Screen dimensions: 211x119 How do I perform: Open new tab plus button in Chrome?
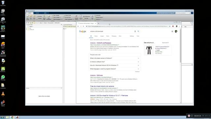(x=99, y=23)
